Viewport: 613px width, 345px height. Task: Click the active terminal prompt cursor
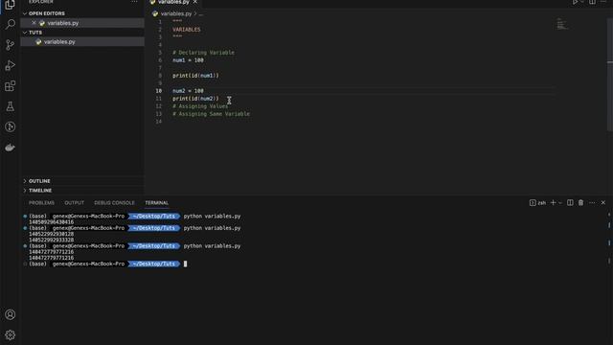[x=185, y=264]
